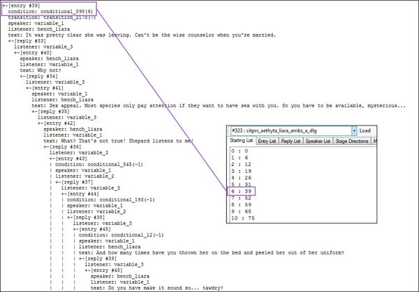Image resolution: width=419 pixels, height=292 pixels.
Task: Select starting list row '8 : 59'
Action: coord(241,204)
